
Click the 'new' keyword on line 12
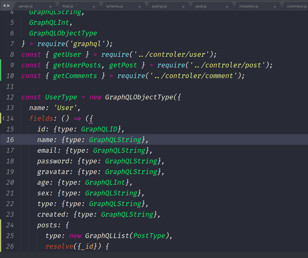coord(95,97)
